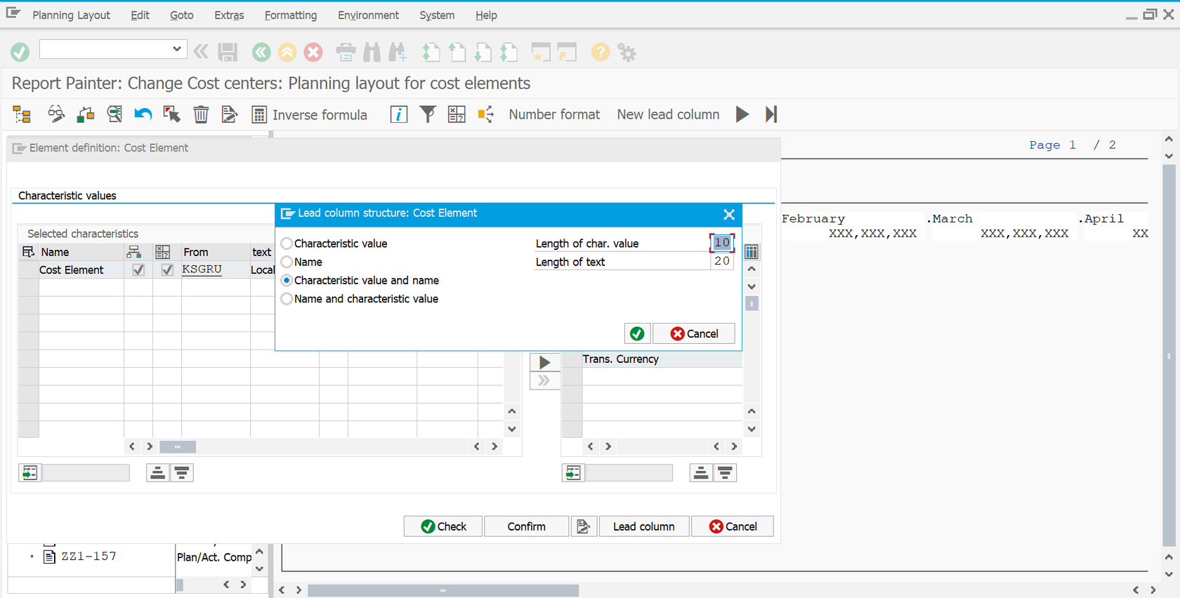Image resolution: width=1180 pixels, height=598 pixels.
Task: Click the Number format button
Action: tap(554, 114)
